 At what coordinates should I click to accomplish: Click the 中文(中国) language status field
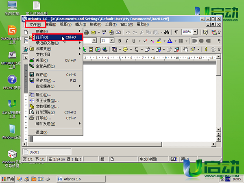click(x=153, y=159)
